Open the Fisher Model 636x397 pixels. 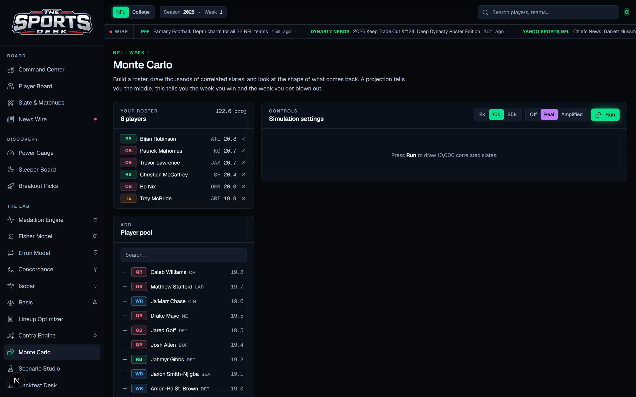tap(52, 236)
